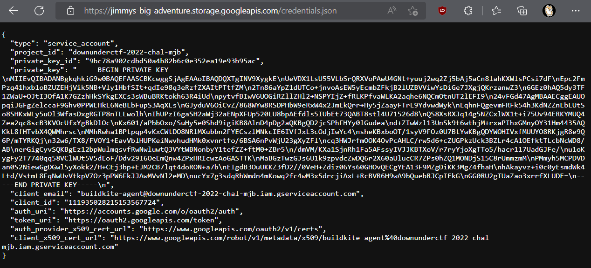Image resolution: width=591 pixels, height=268 pixels.
Task: Open the Collections panel
Action: click(522, 10)
